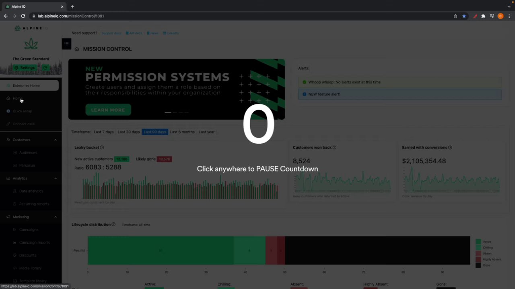Click the Customers section icon
Viewport: 515px width, 289px height.
point(8,140)
